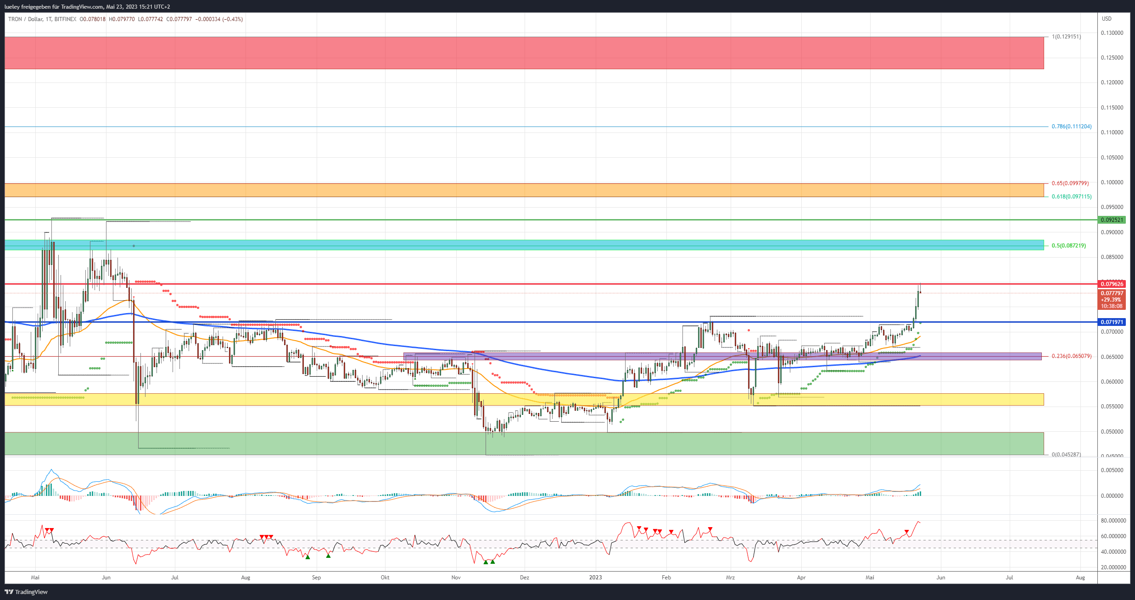Click the -0.000334 (-0.43%) change value

[x=219, y=19]
